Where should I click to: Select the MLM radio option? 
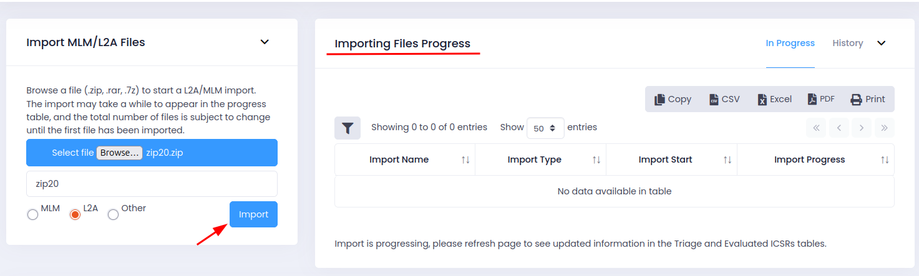pyautogui.click(x=32, y=214)
